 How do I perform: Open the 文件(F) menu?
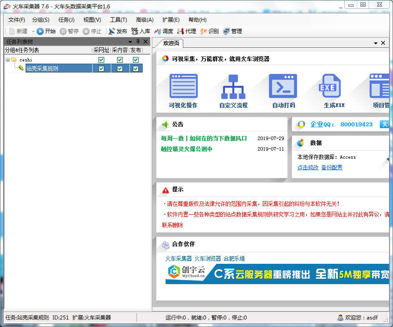16,20
